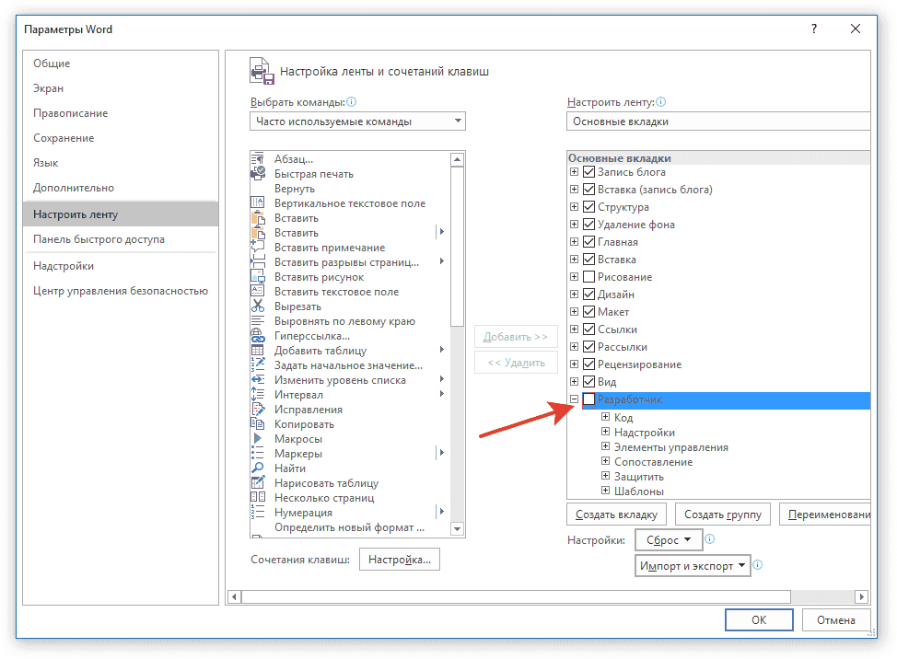
Task: Click the commands list scroll-down arrow
Action: pyautogui.click(x=457, y=528)
